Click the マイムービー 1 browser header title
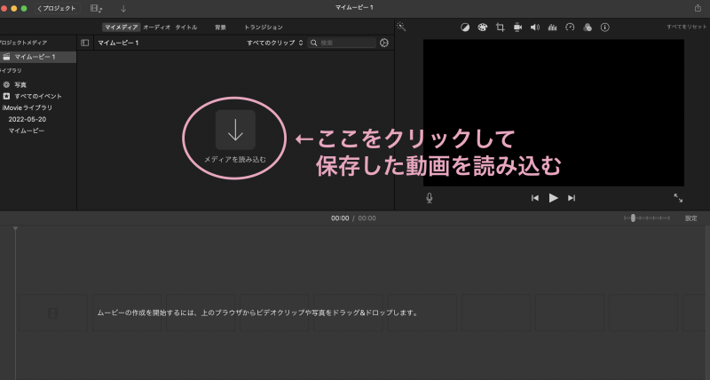The image size is (710, 380). pyautogui.click(x=118, y=43)
